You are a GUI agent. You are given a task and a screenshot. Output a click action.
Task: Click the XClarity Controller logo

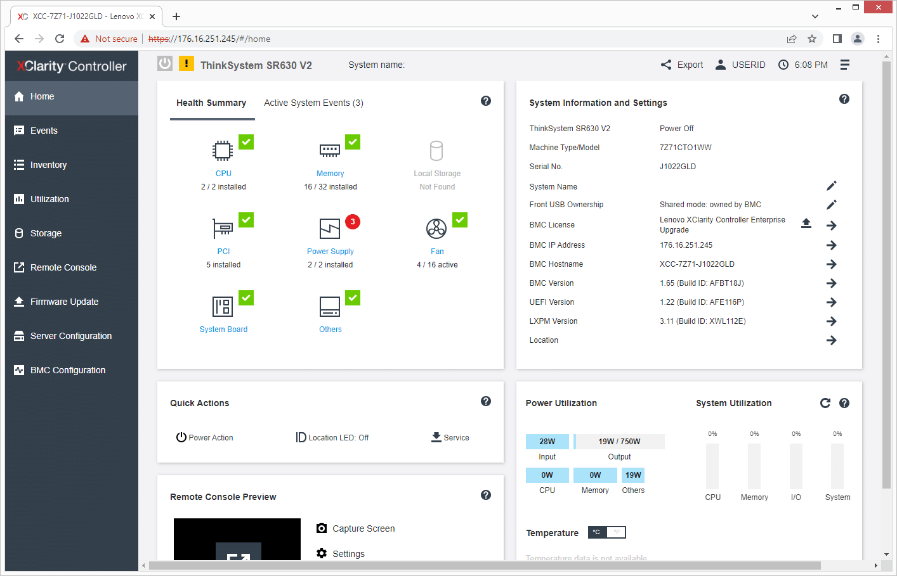pos(72,66)
